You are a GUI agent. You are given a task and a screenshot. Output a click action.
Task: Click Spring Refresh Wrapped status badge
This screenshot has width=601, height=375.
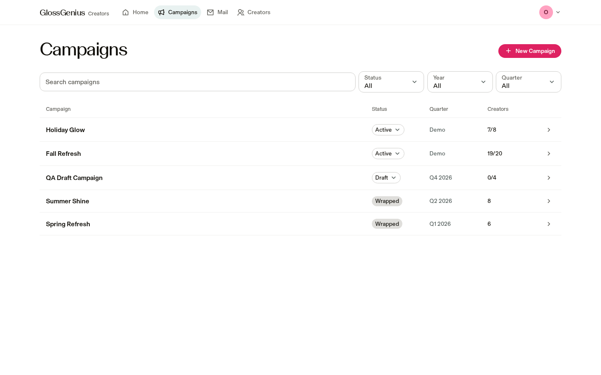(387, 224)
